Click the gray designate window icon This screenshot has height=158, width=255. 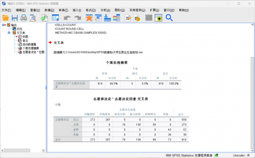coord(149,18)
